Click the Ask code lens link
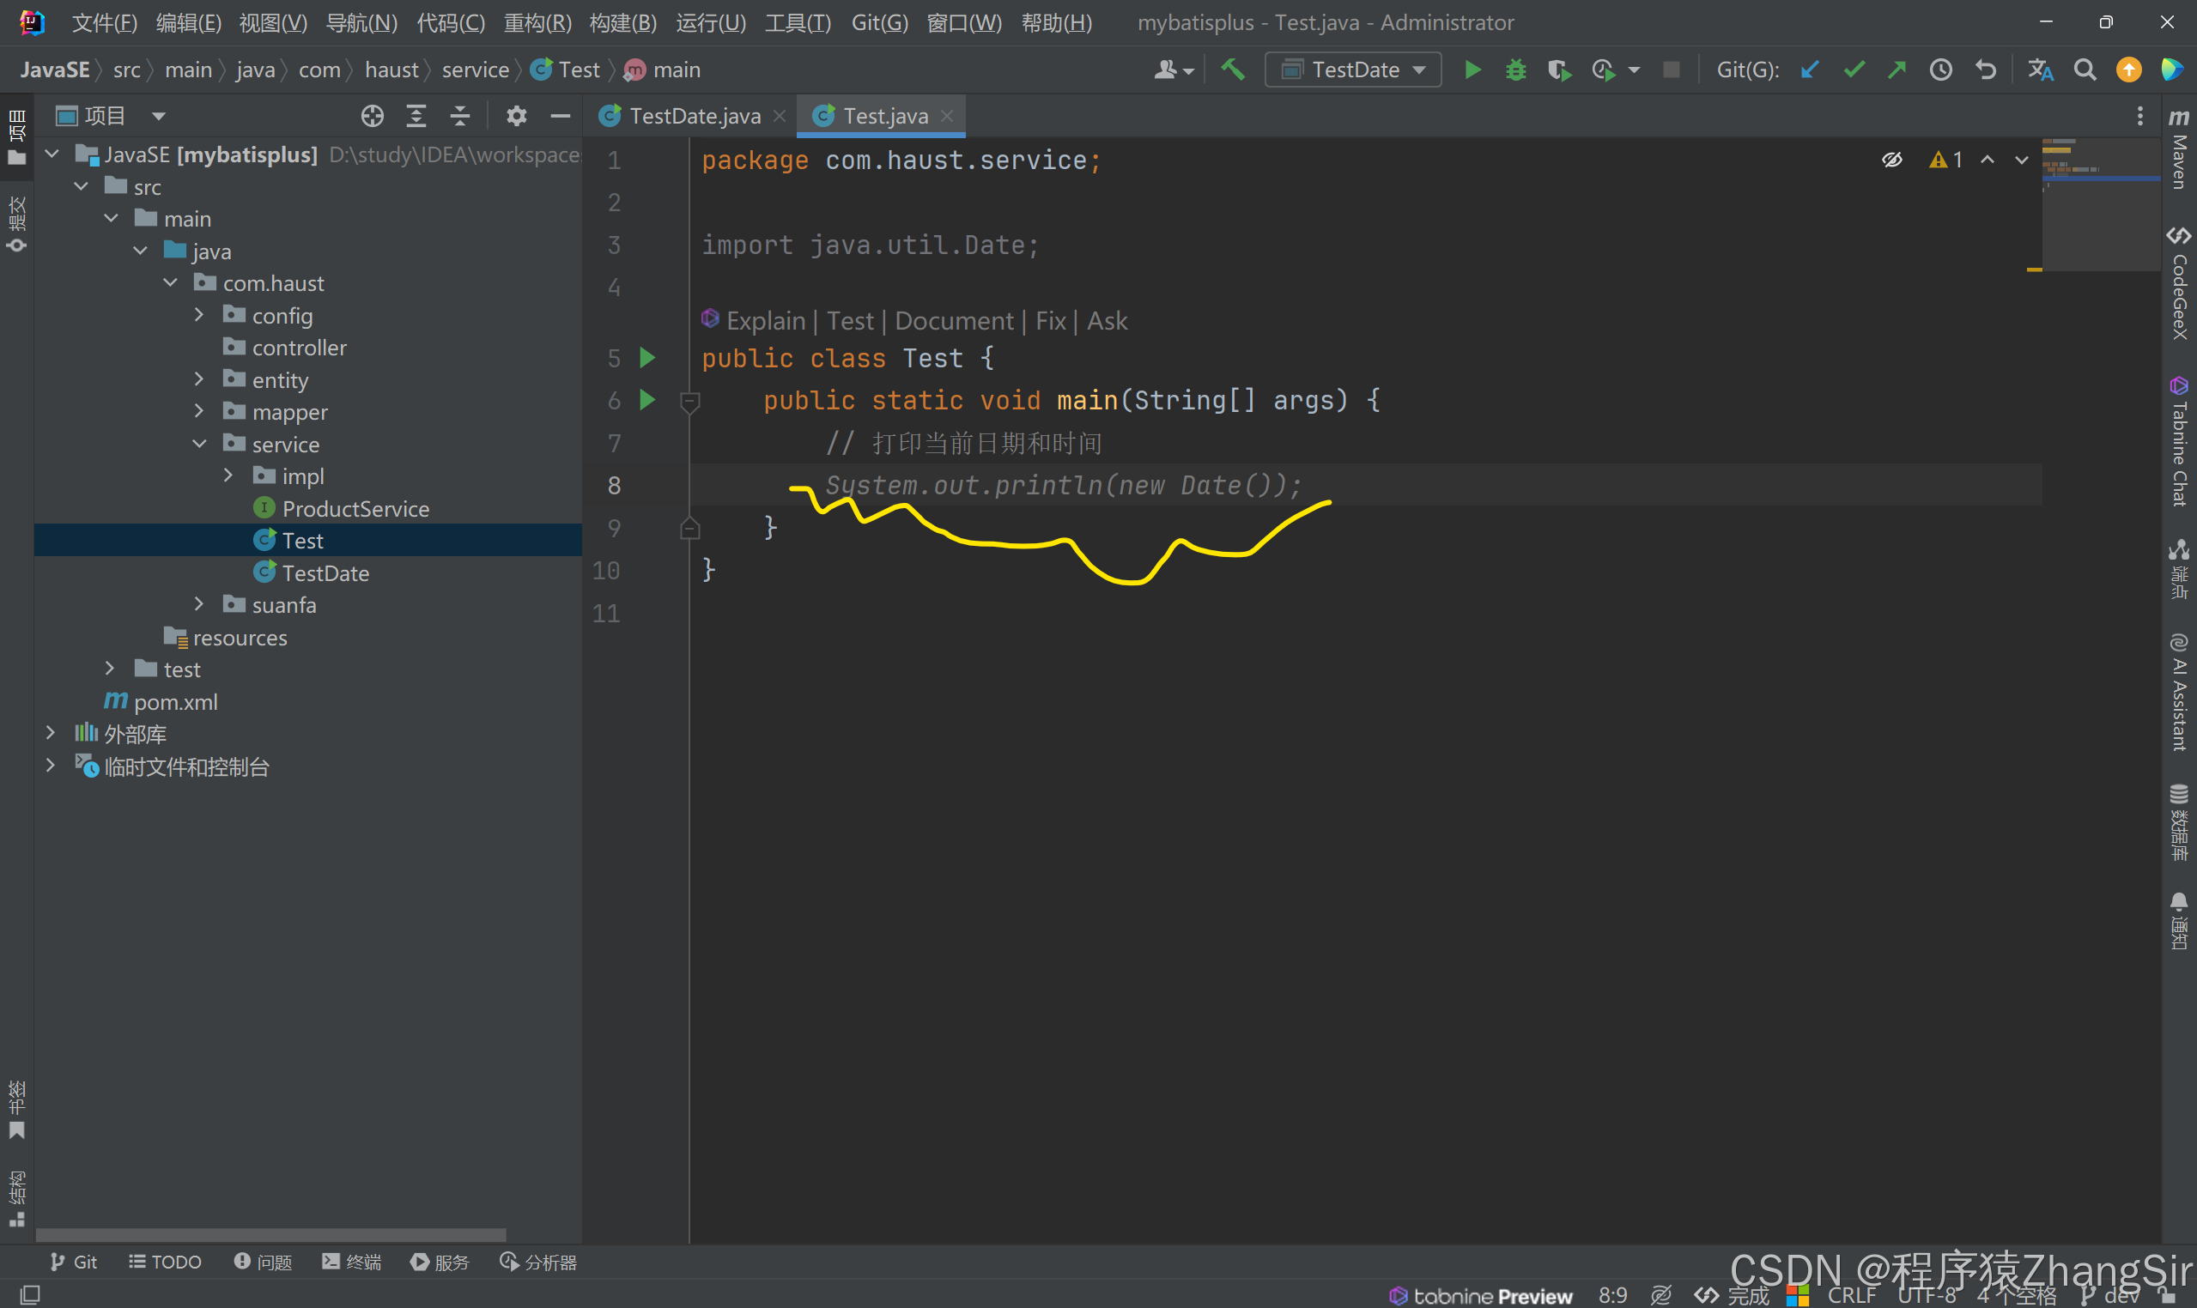2197x1308 pixels. [x=1107, y=321]
